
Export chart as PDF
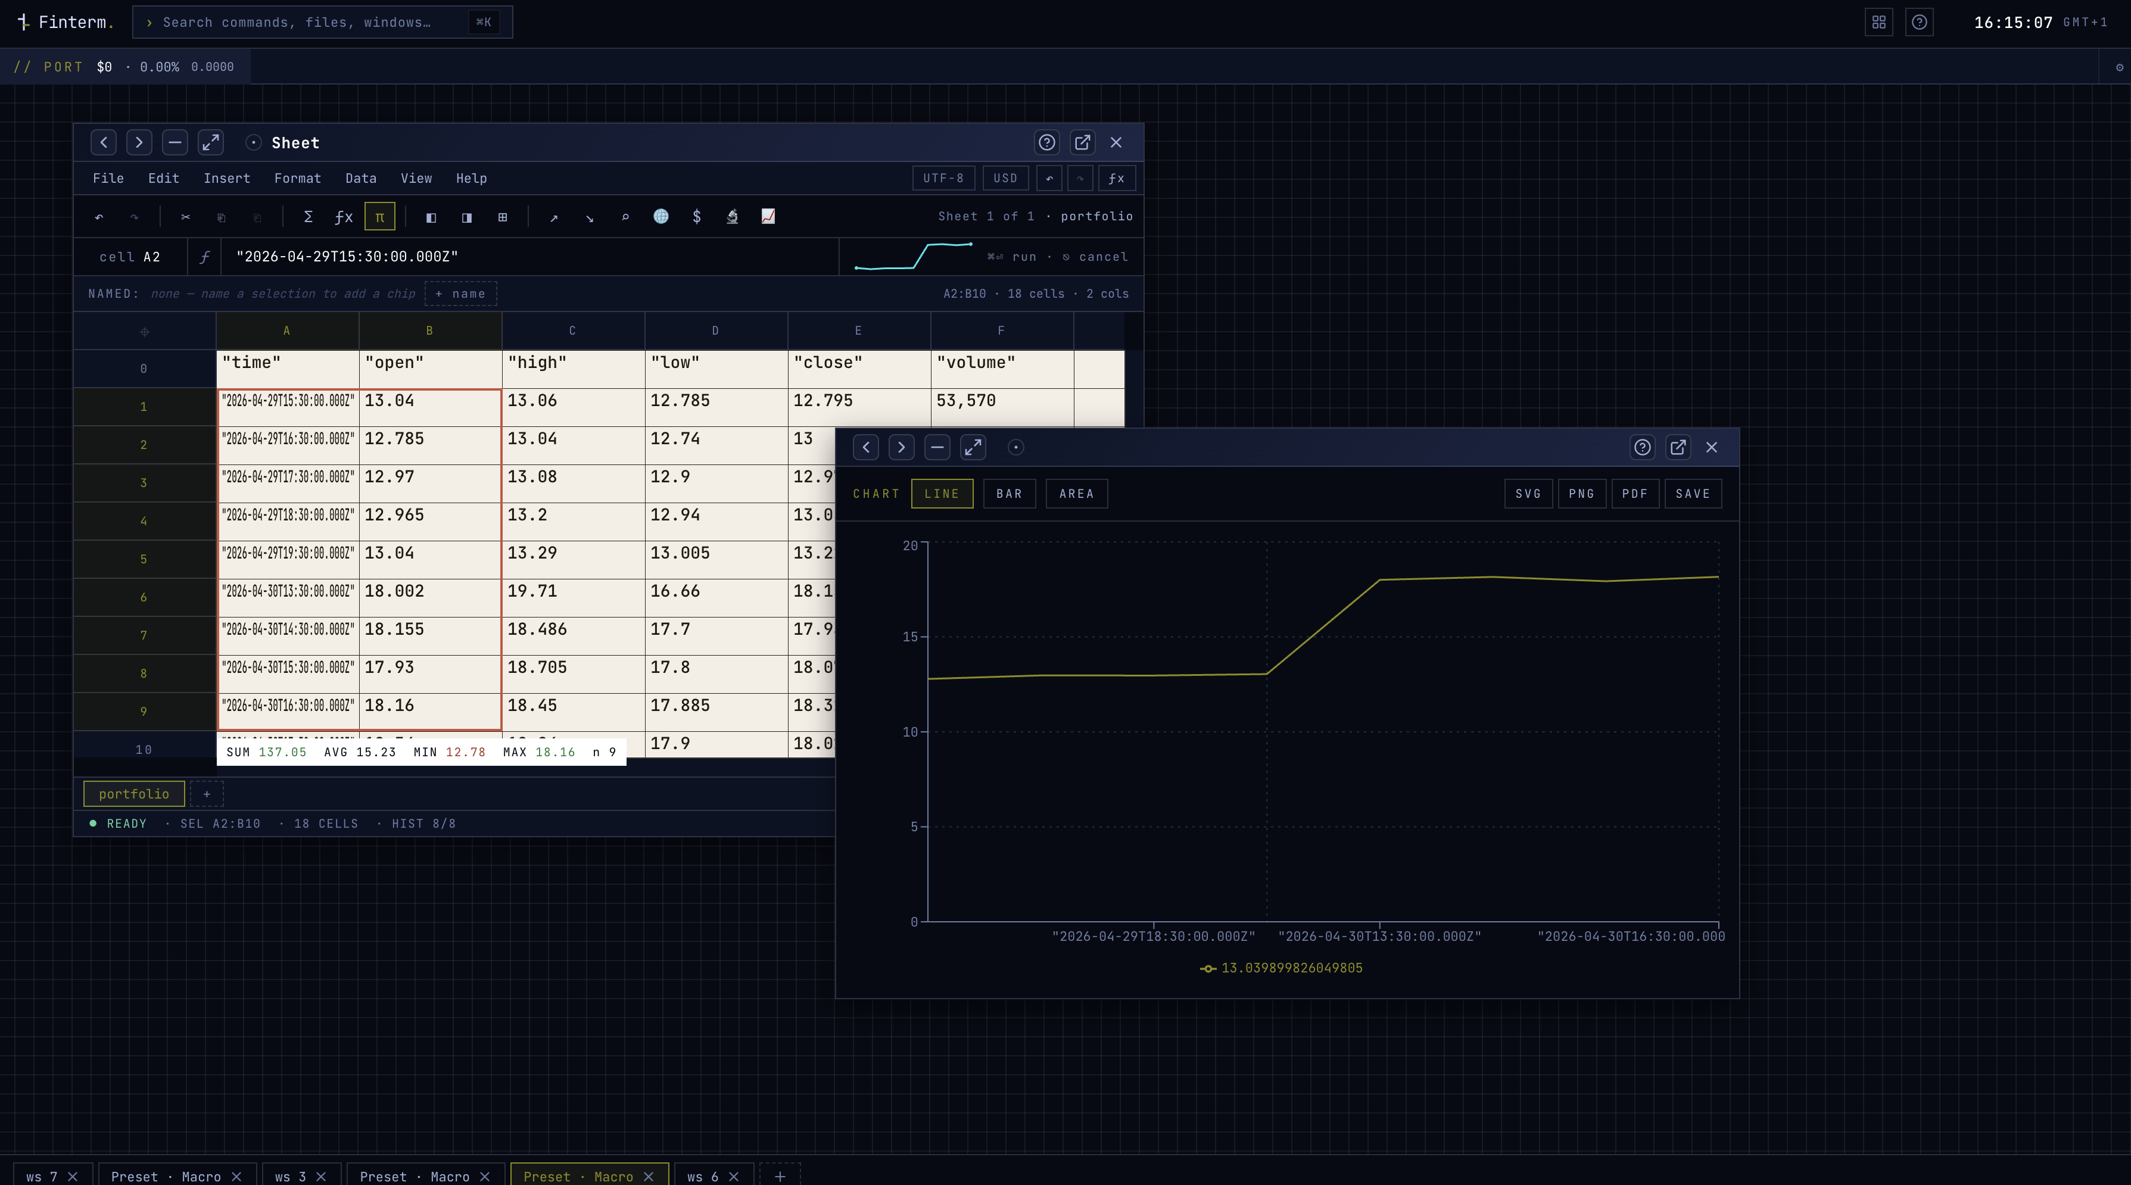(1635, 494)
